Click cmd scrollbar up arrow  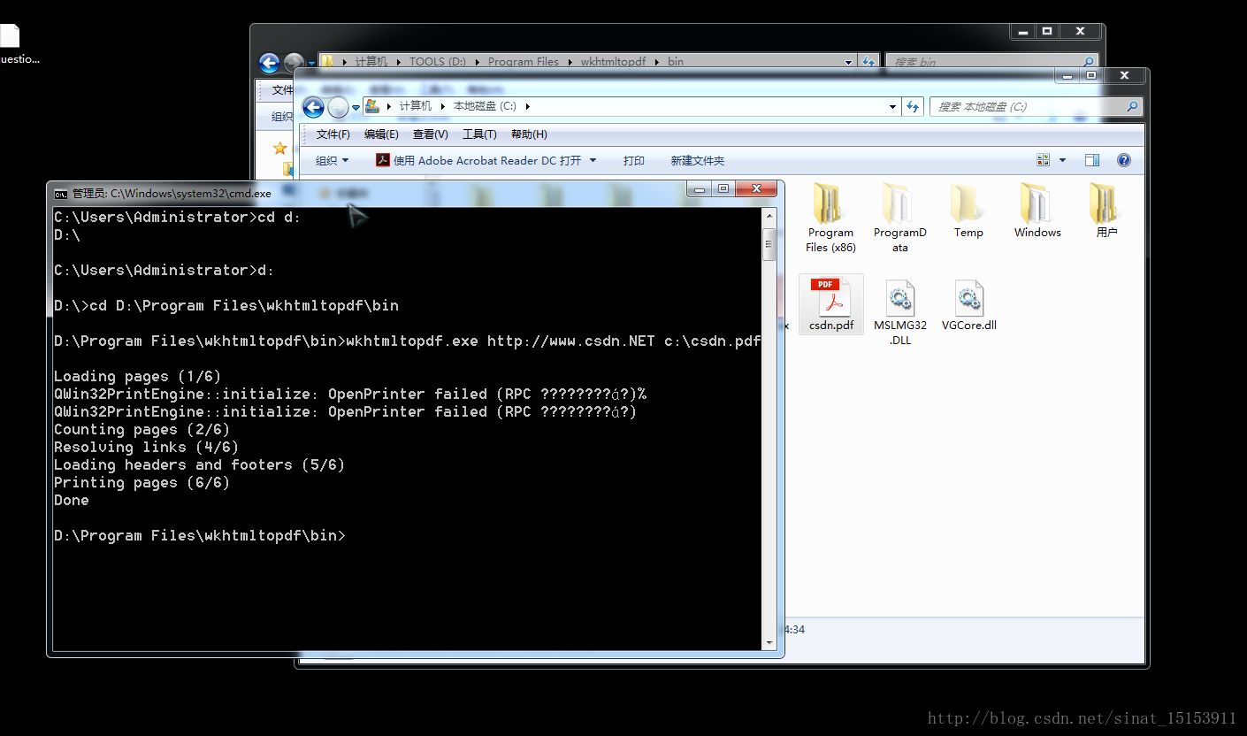pos(769,216)
